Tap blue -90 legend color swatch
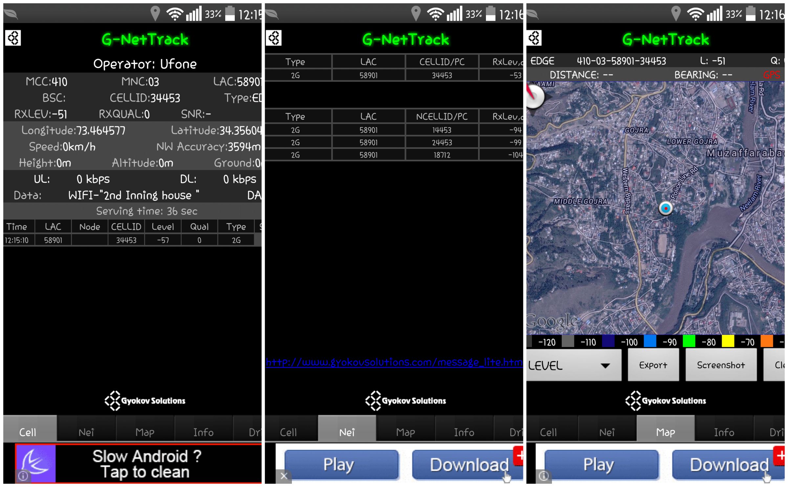This screenshot has height=487, width=788. pos(650,341)
